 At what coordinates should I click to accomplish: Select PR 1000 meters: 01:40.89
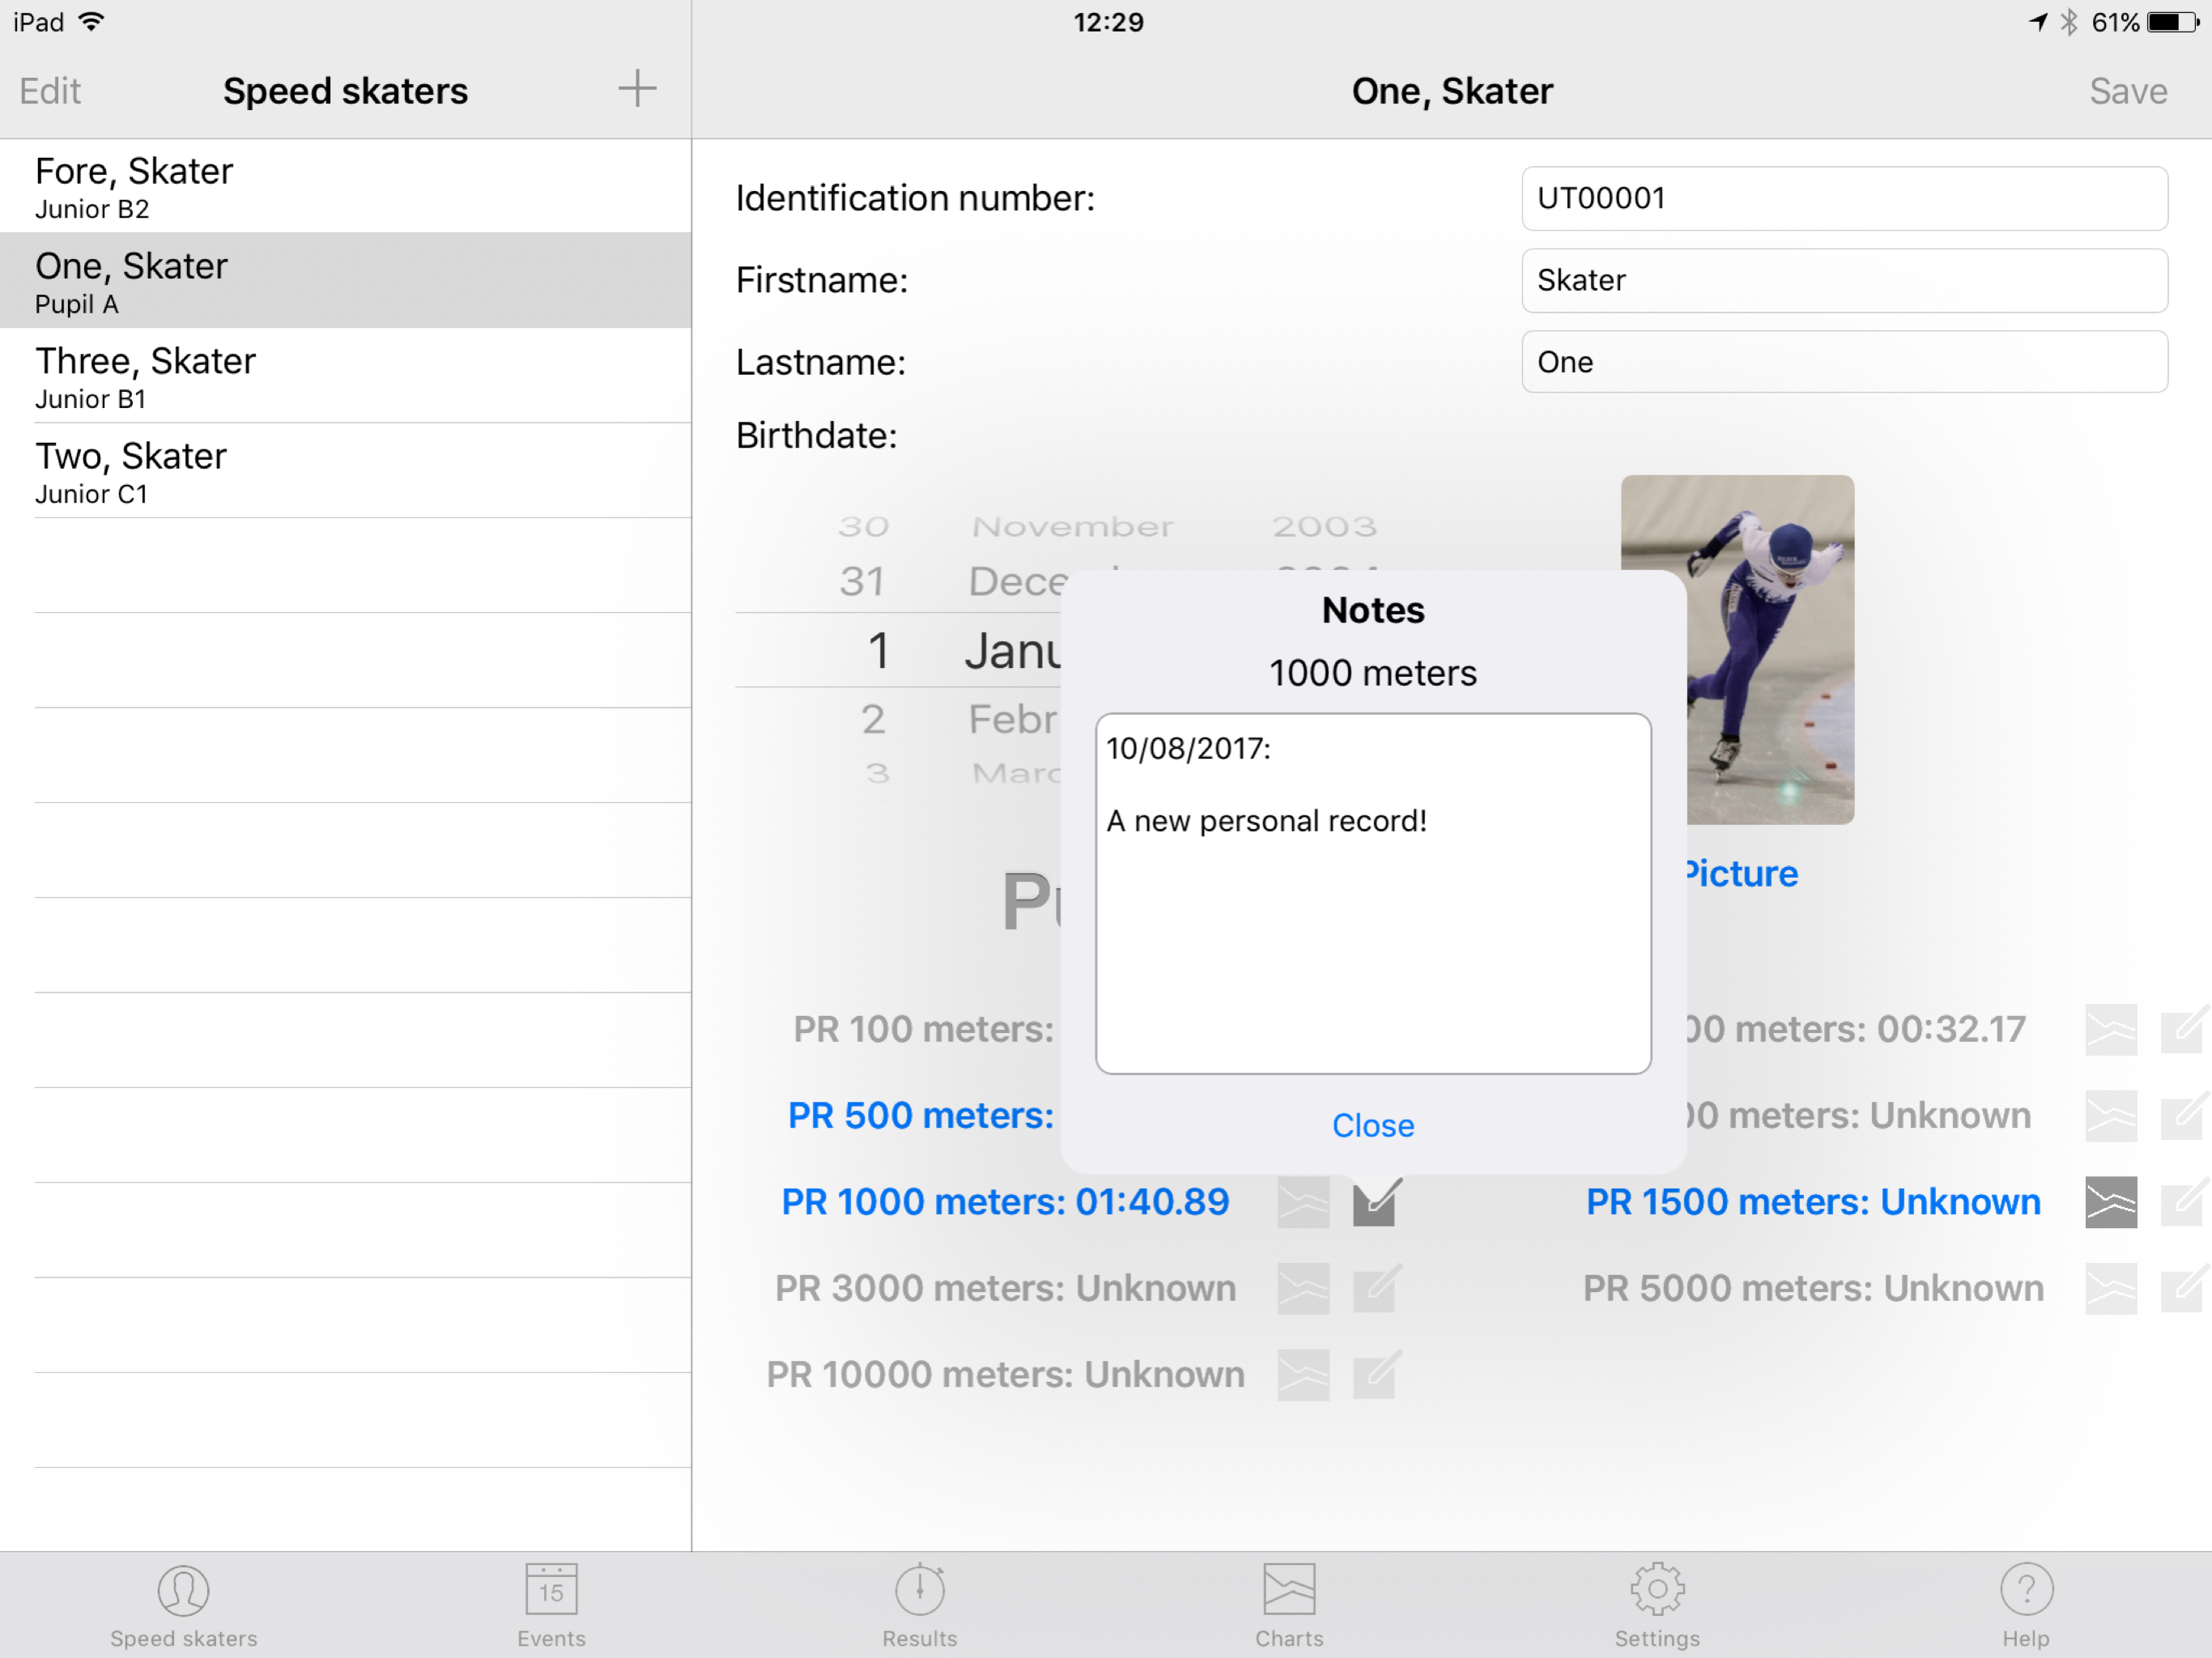[x=1005, y=1202]
